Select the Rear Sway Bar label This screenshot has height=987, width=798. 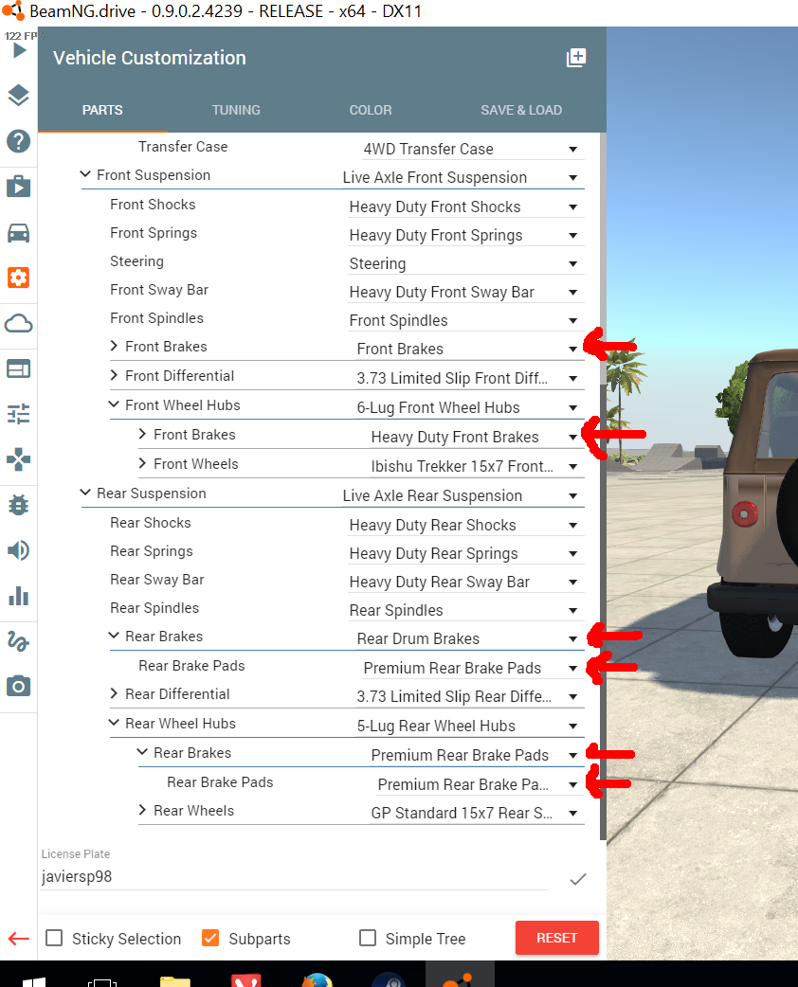pyautogui.click(x=156, y=579)
